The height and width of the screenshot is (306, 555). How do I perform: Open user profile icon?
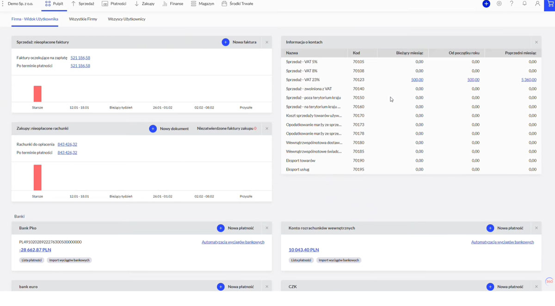point(537,4)
